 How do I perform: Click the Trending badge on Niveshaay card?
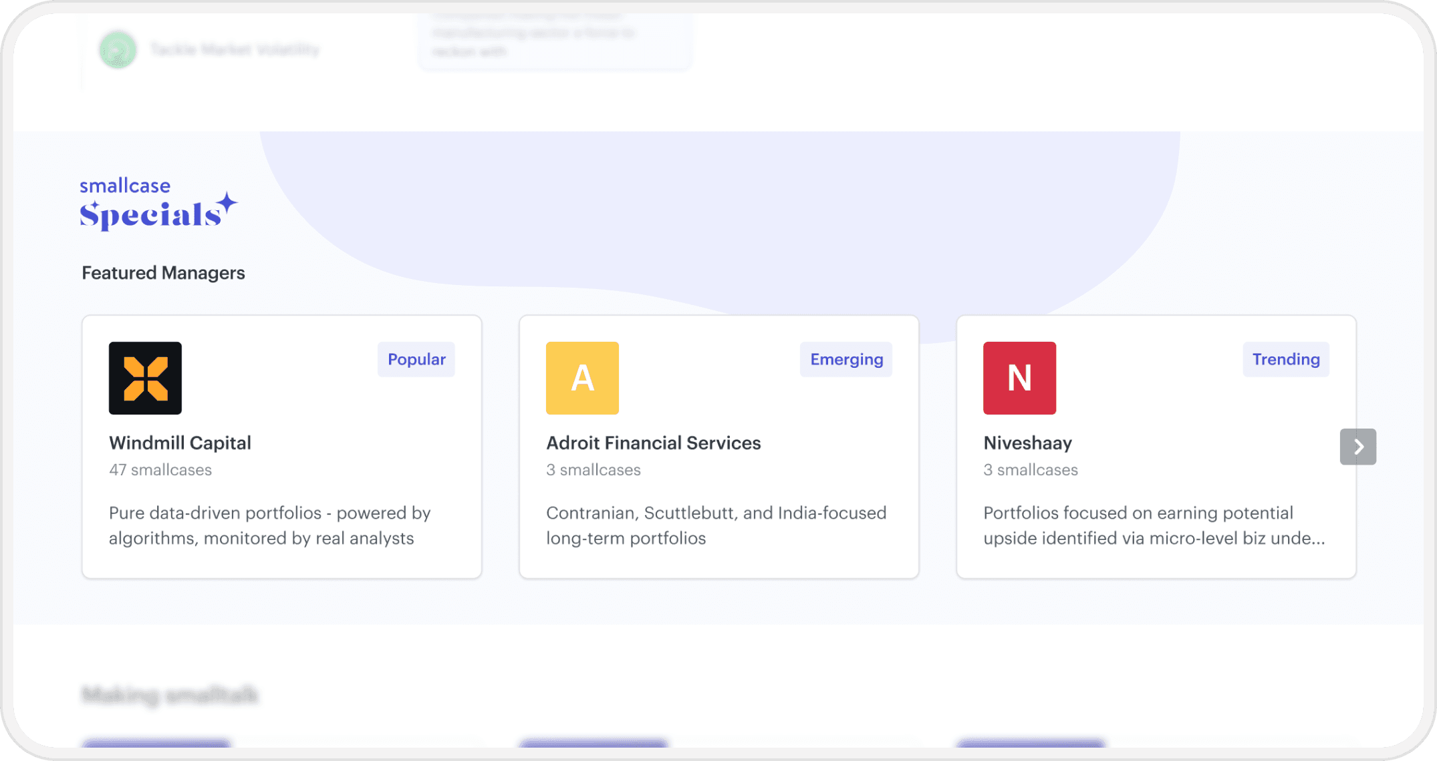(x=1286, y=359)
